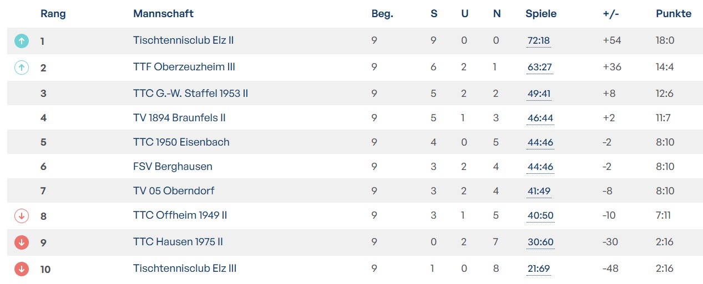This screenshot has height=284, width=703.
Task: Click the Punkte column header
Action: 673,14
